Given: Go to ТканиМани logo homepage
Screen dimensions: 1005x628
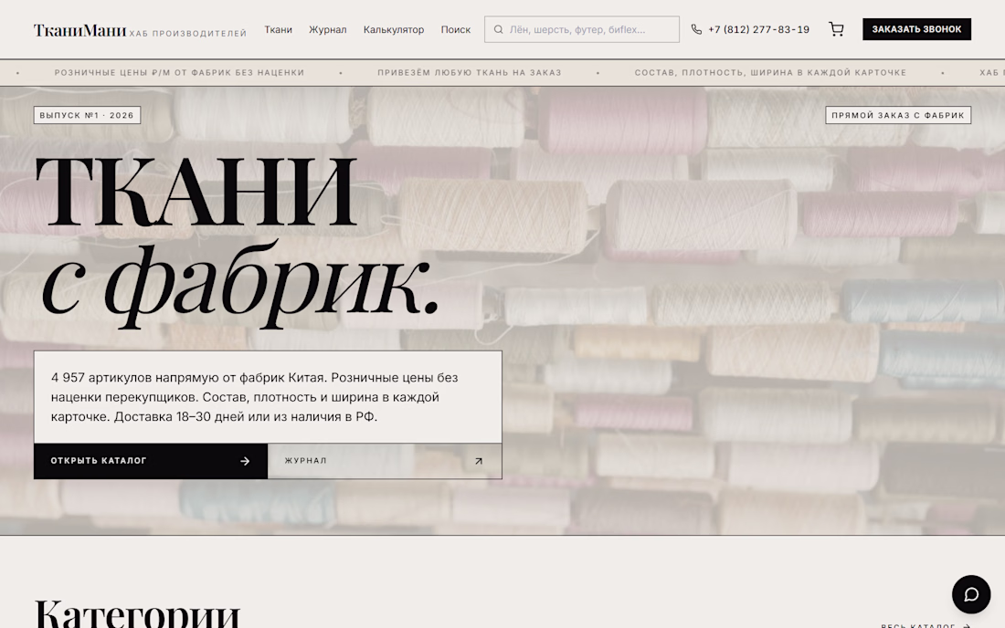Looking at the screenshot, I should [79, 30].
